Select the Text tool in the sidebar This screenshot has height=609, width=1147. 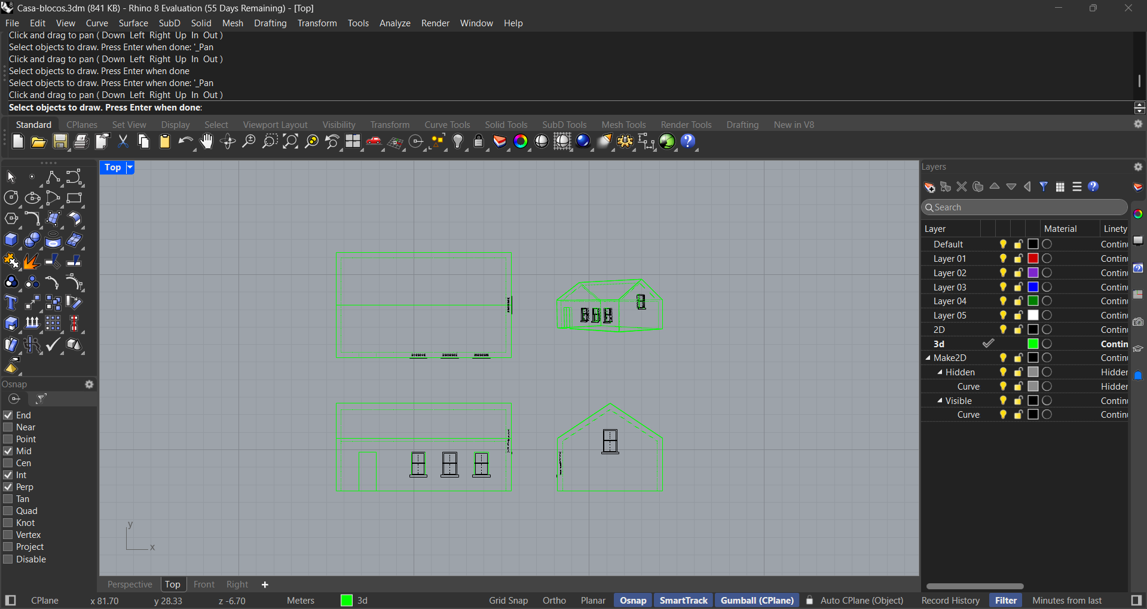(11, 302)
